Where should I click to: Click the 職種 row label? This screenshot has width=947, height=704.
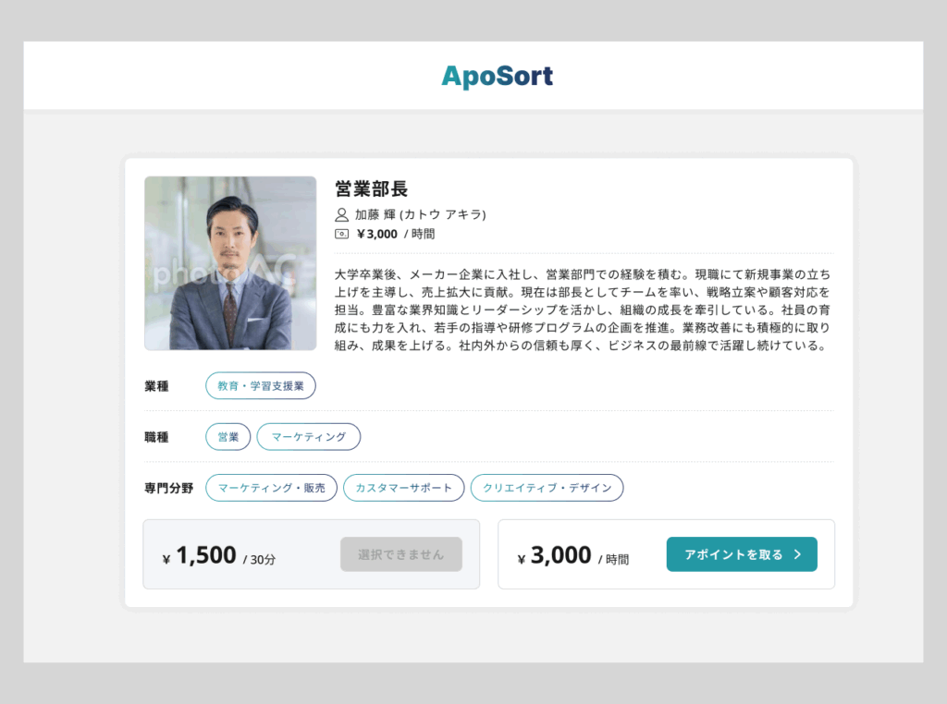(156, 437)
